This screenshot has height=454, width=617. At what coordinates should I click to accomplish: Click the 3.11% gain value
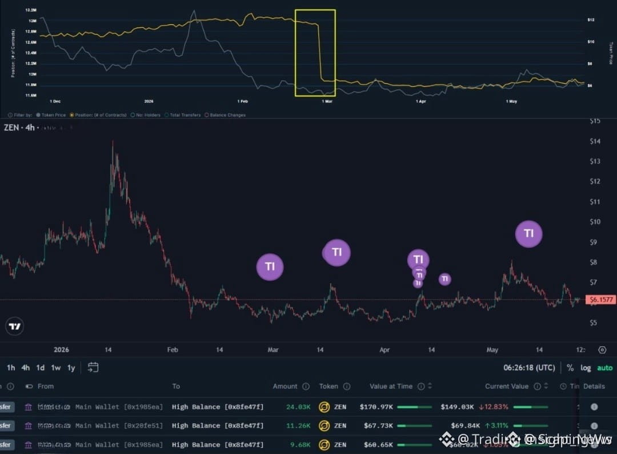(496, 425)
